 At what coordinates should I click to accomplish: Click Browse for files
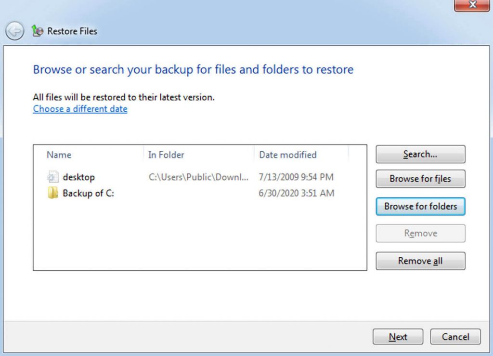420,179
